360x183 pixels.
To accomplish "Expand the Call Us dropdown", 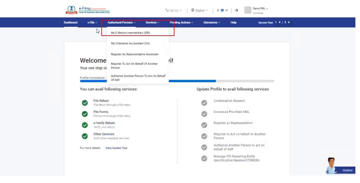I will click(174, 10).
